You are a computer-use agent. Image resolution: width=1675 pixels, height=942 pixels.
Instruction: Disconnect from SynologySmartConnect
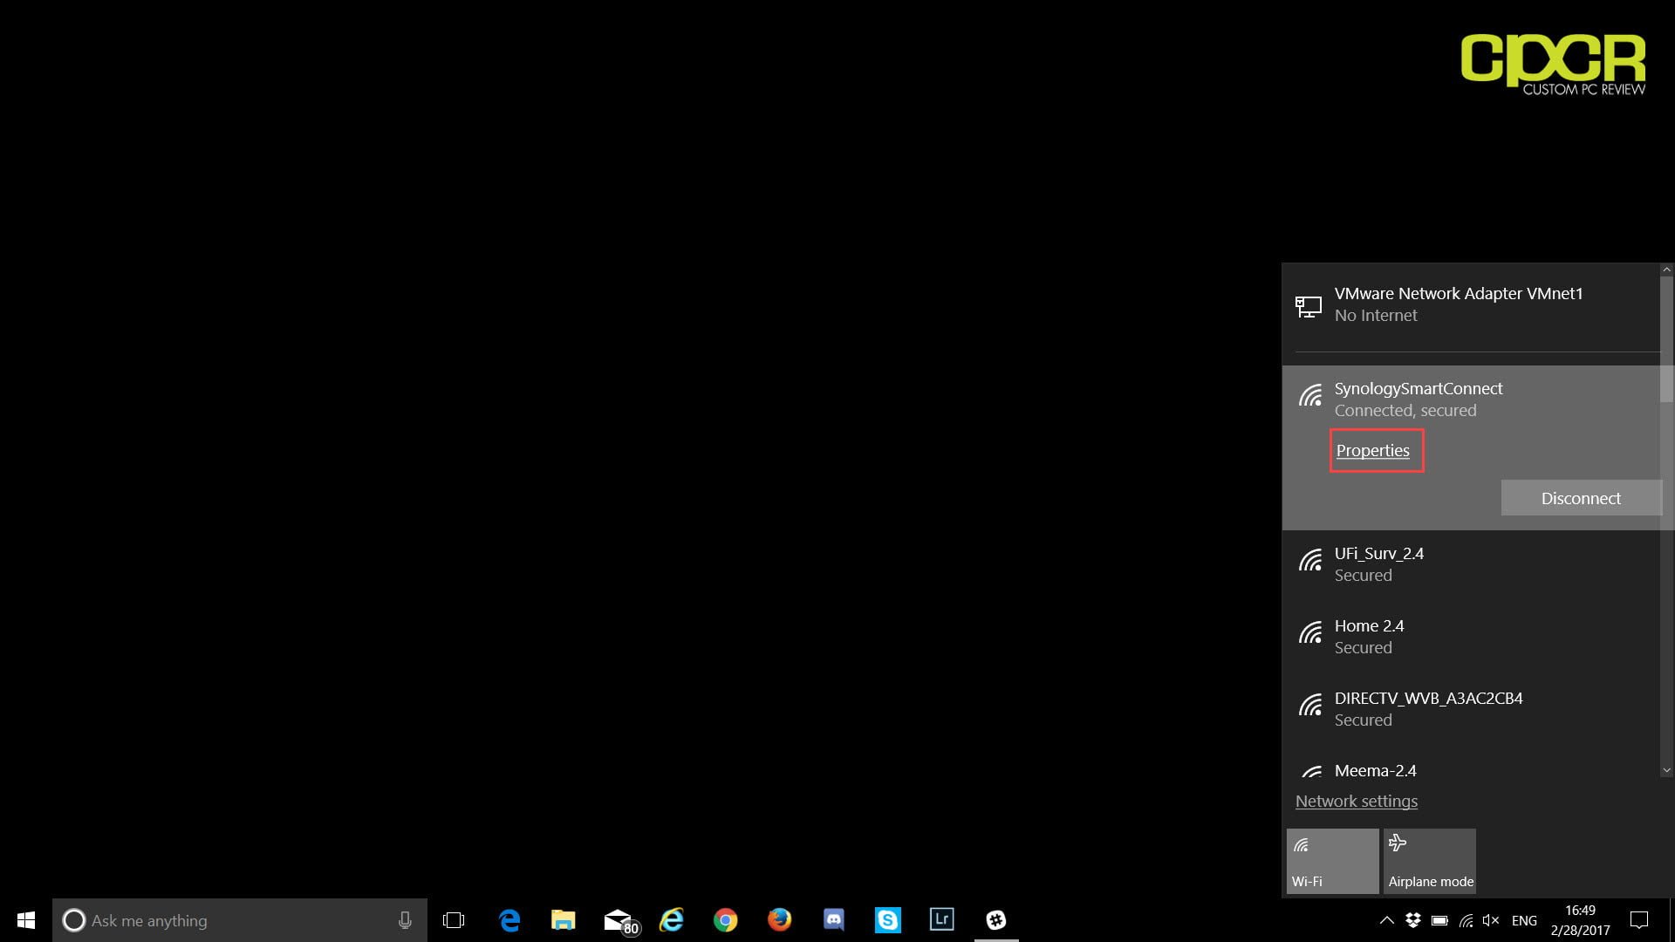[1581, 498]
